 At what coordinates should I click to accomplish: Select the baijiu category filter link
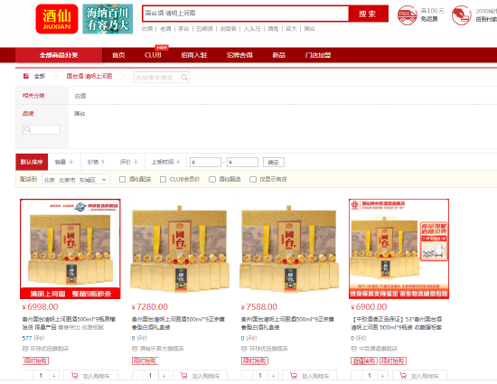pos(80,96)
